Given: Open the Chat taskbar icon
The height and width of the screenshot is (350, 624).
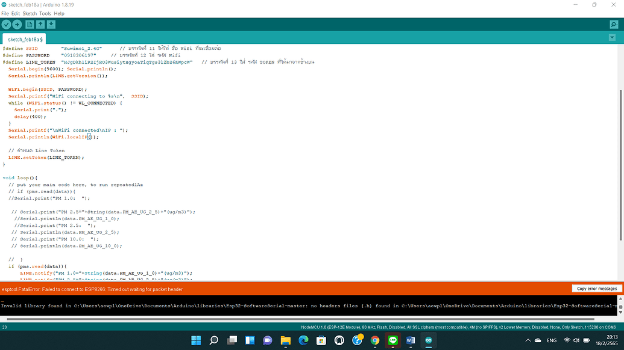Looking at the screenshot, I should click(x=268, y=340).
